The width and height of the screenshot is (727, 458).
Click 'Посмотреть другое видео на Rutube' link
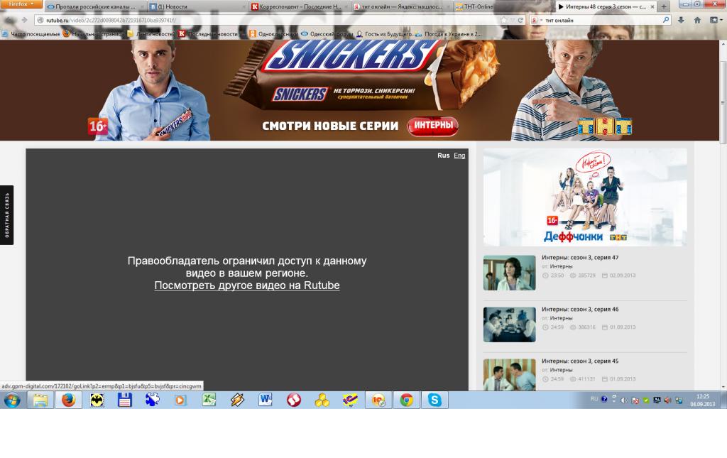point(247,285)
